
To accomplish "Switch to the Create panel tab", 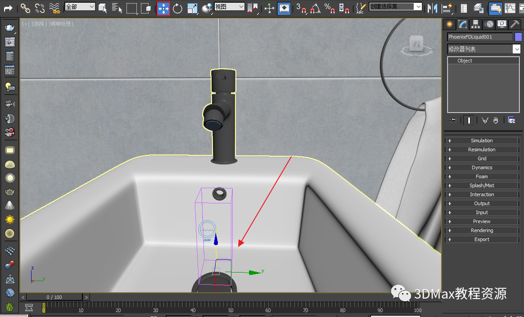I will click(x=449, y=24).
